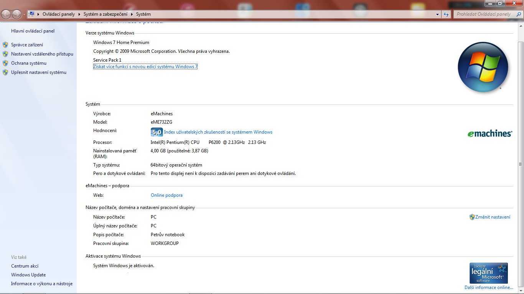Click the shield icon beside Ochrana systému

coord(5,63)
